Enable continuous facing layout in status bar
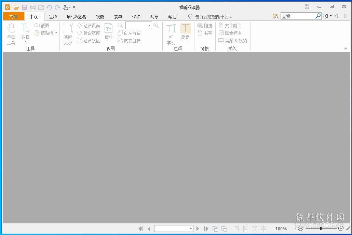Image resolution: width=352 pixels, height=235 pixels. 263,229
